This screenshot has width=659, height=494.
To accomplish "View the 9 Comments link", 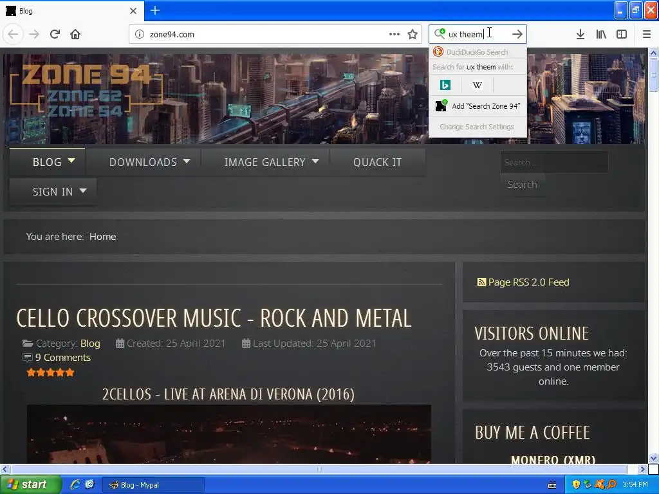I will [63, 358].
